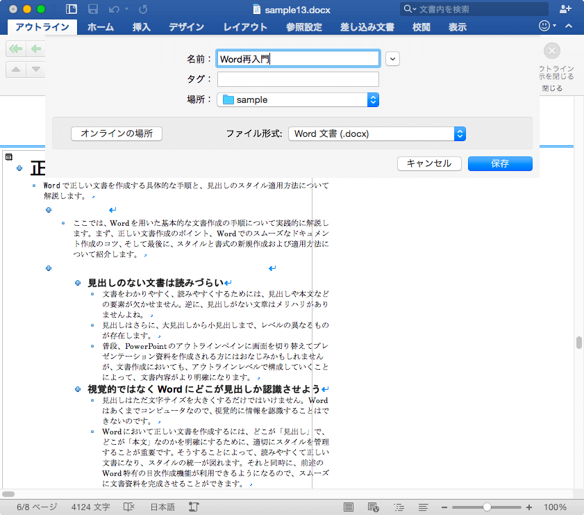Expand the plus marker beside 見出しのない文書は読みづらい
Image resolution: width=584 pixels, height=515 pixels.
tap(78, 283)
